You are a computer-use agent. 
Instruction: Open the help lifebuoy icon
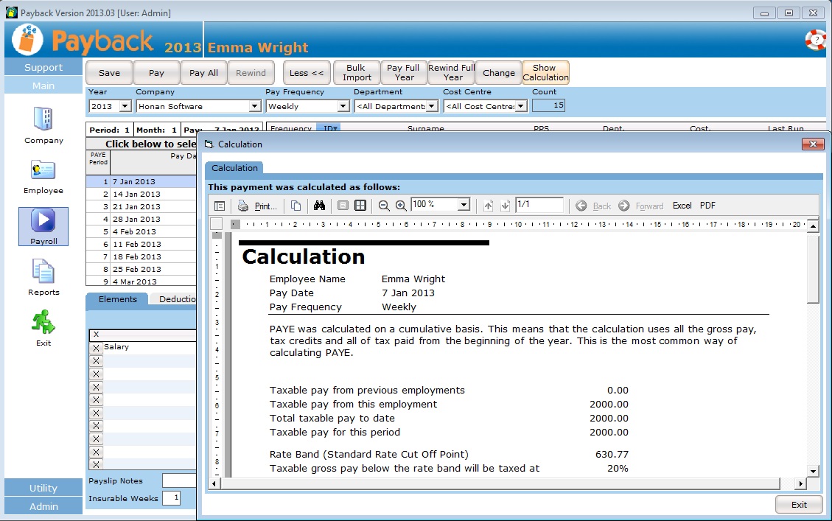[x=815, y=40]
